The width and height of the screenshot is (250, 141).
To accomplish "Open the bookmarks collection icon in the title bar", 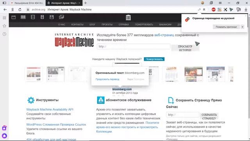I will [x=211, y=3].
